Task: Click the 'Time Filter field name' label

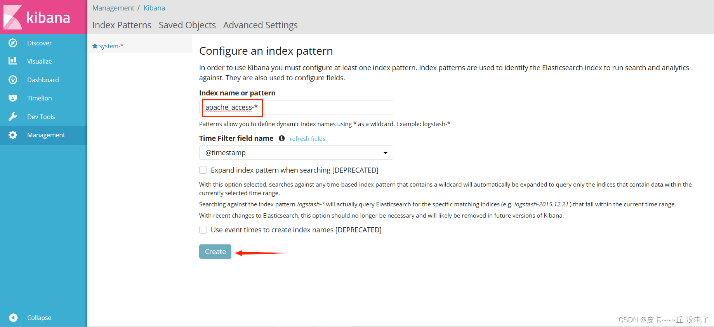Action: point(236,138)
